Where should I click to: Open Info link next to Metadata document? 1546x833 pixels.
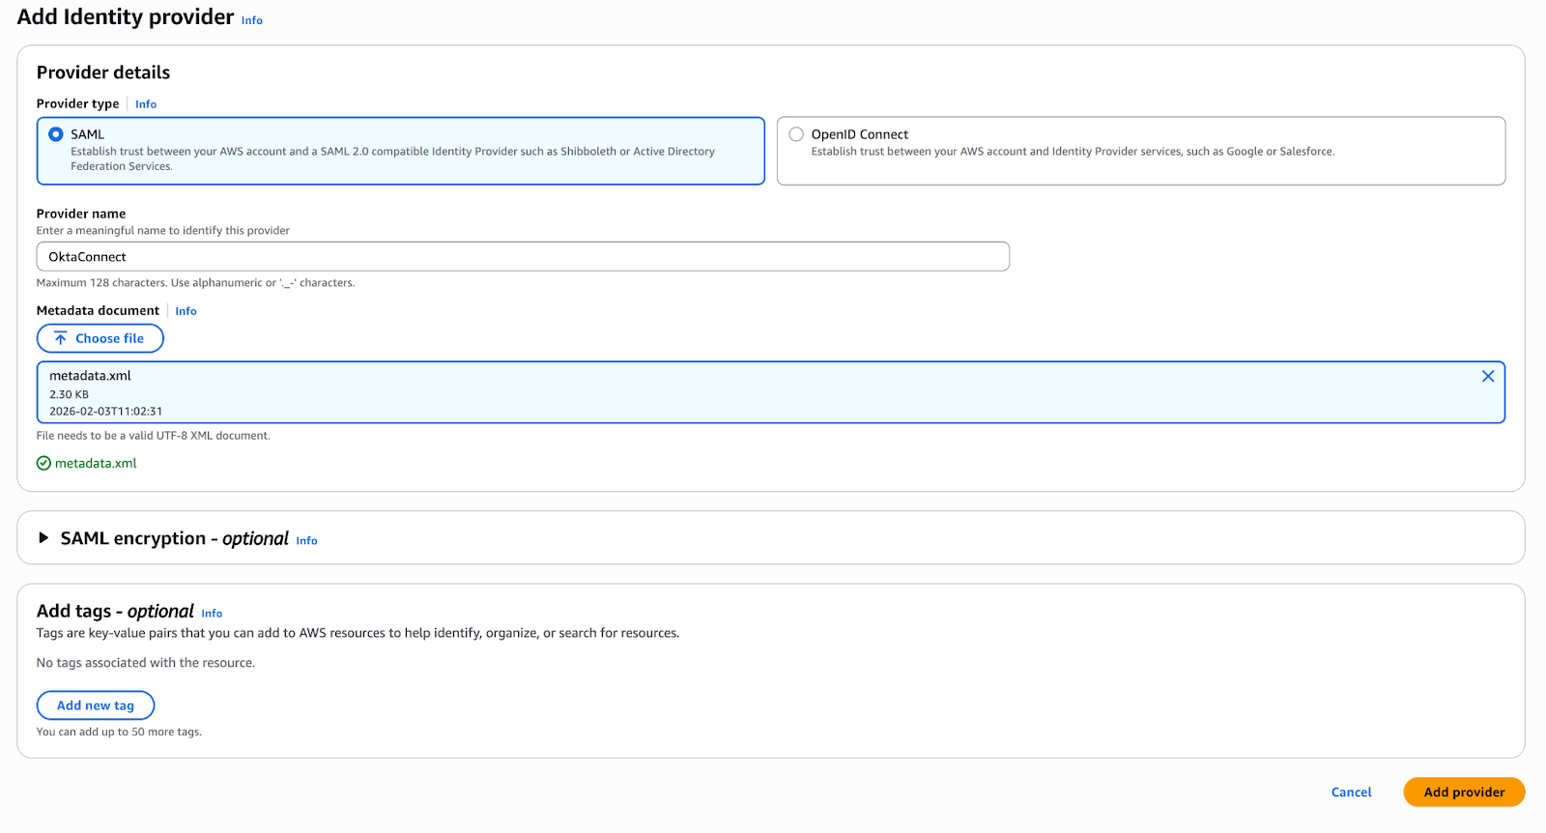pos(186,311)
